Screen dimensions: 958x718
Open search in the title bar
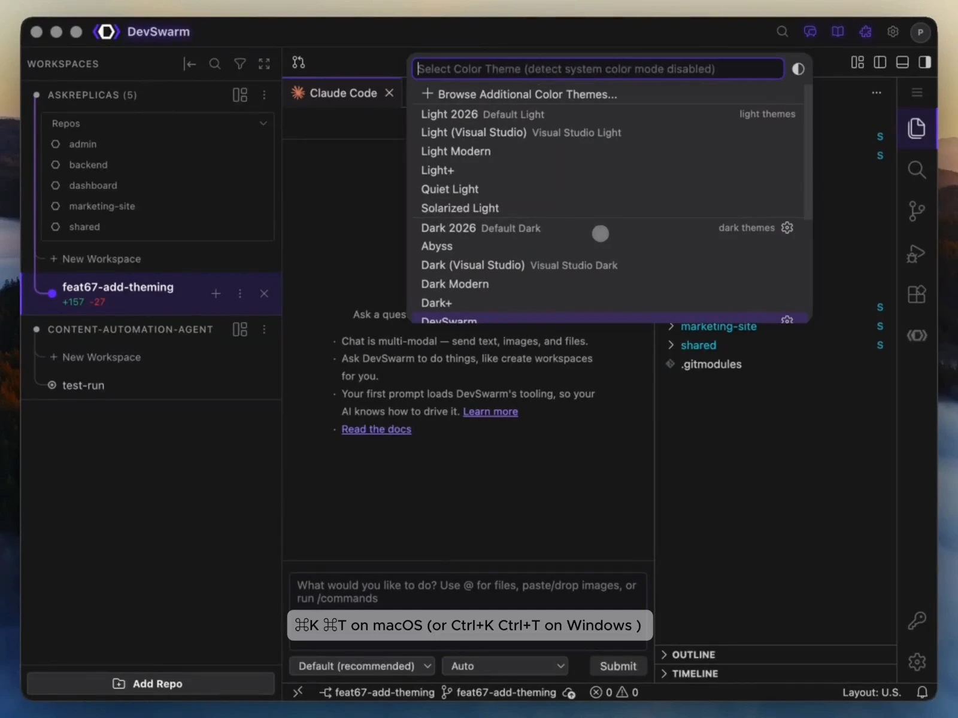pos(782,32)
